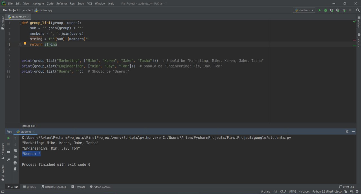Hide the Run tool window
Image resolution: width=361 pixels, height=194 pixels.
(x=353, y=132)
